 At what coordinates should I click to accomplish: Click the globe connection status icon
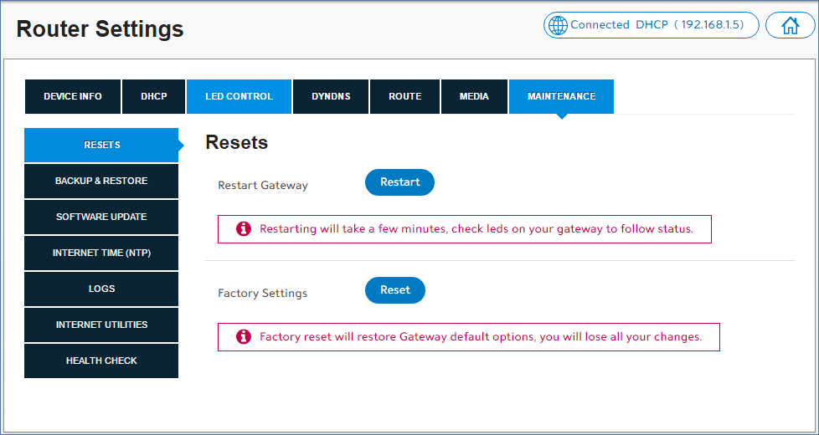(x=558, y=25)
